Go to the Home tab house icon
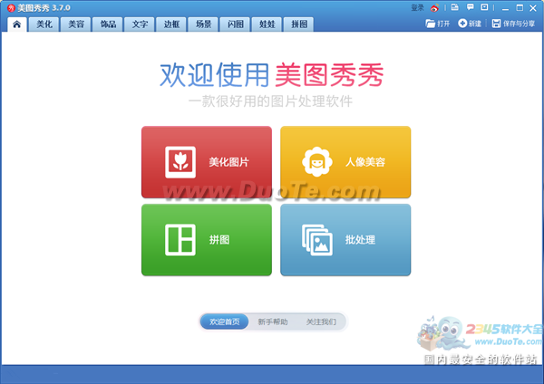The height and width of the screenshot is (384, 544). coord(16,24)
